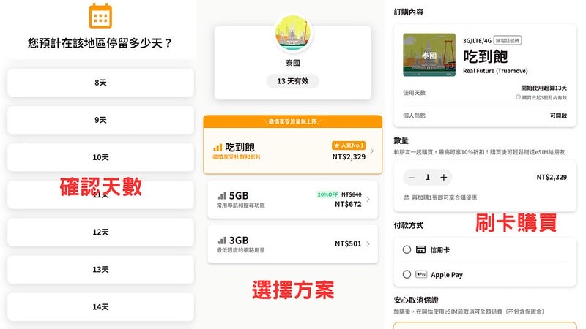Click the credit card icon

(421, 249)
